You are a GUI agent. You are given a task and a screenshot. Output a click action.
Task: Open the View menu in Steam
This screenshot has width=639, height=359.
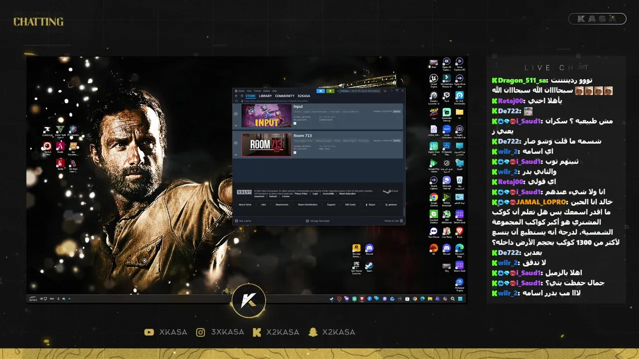coord(249,91)
